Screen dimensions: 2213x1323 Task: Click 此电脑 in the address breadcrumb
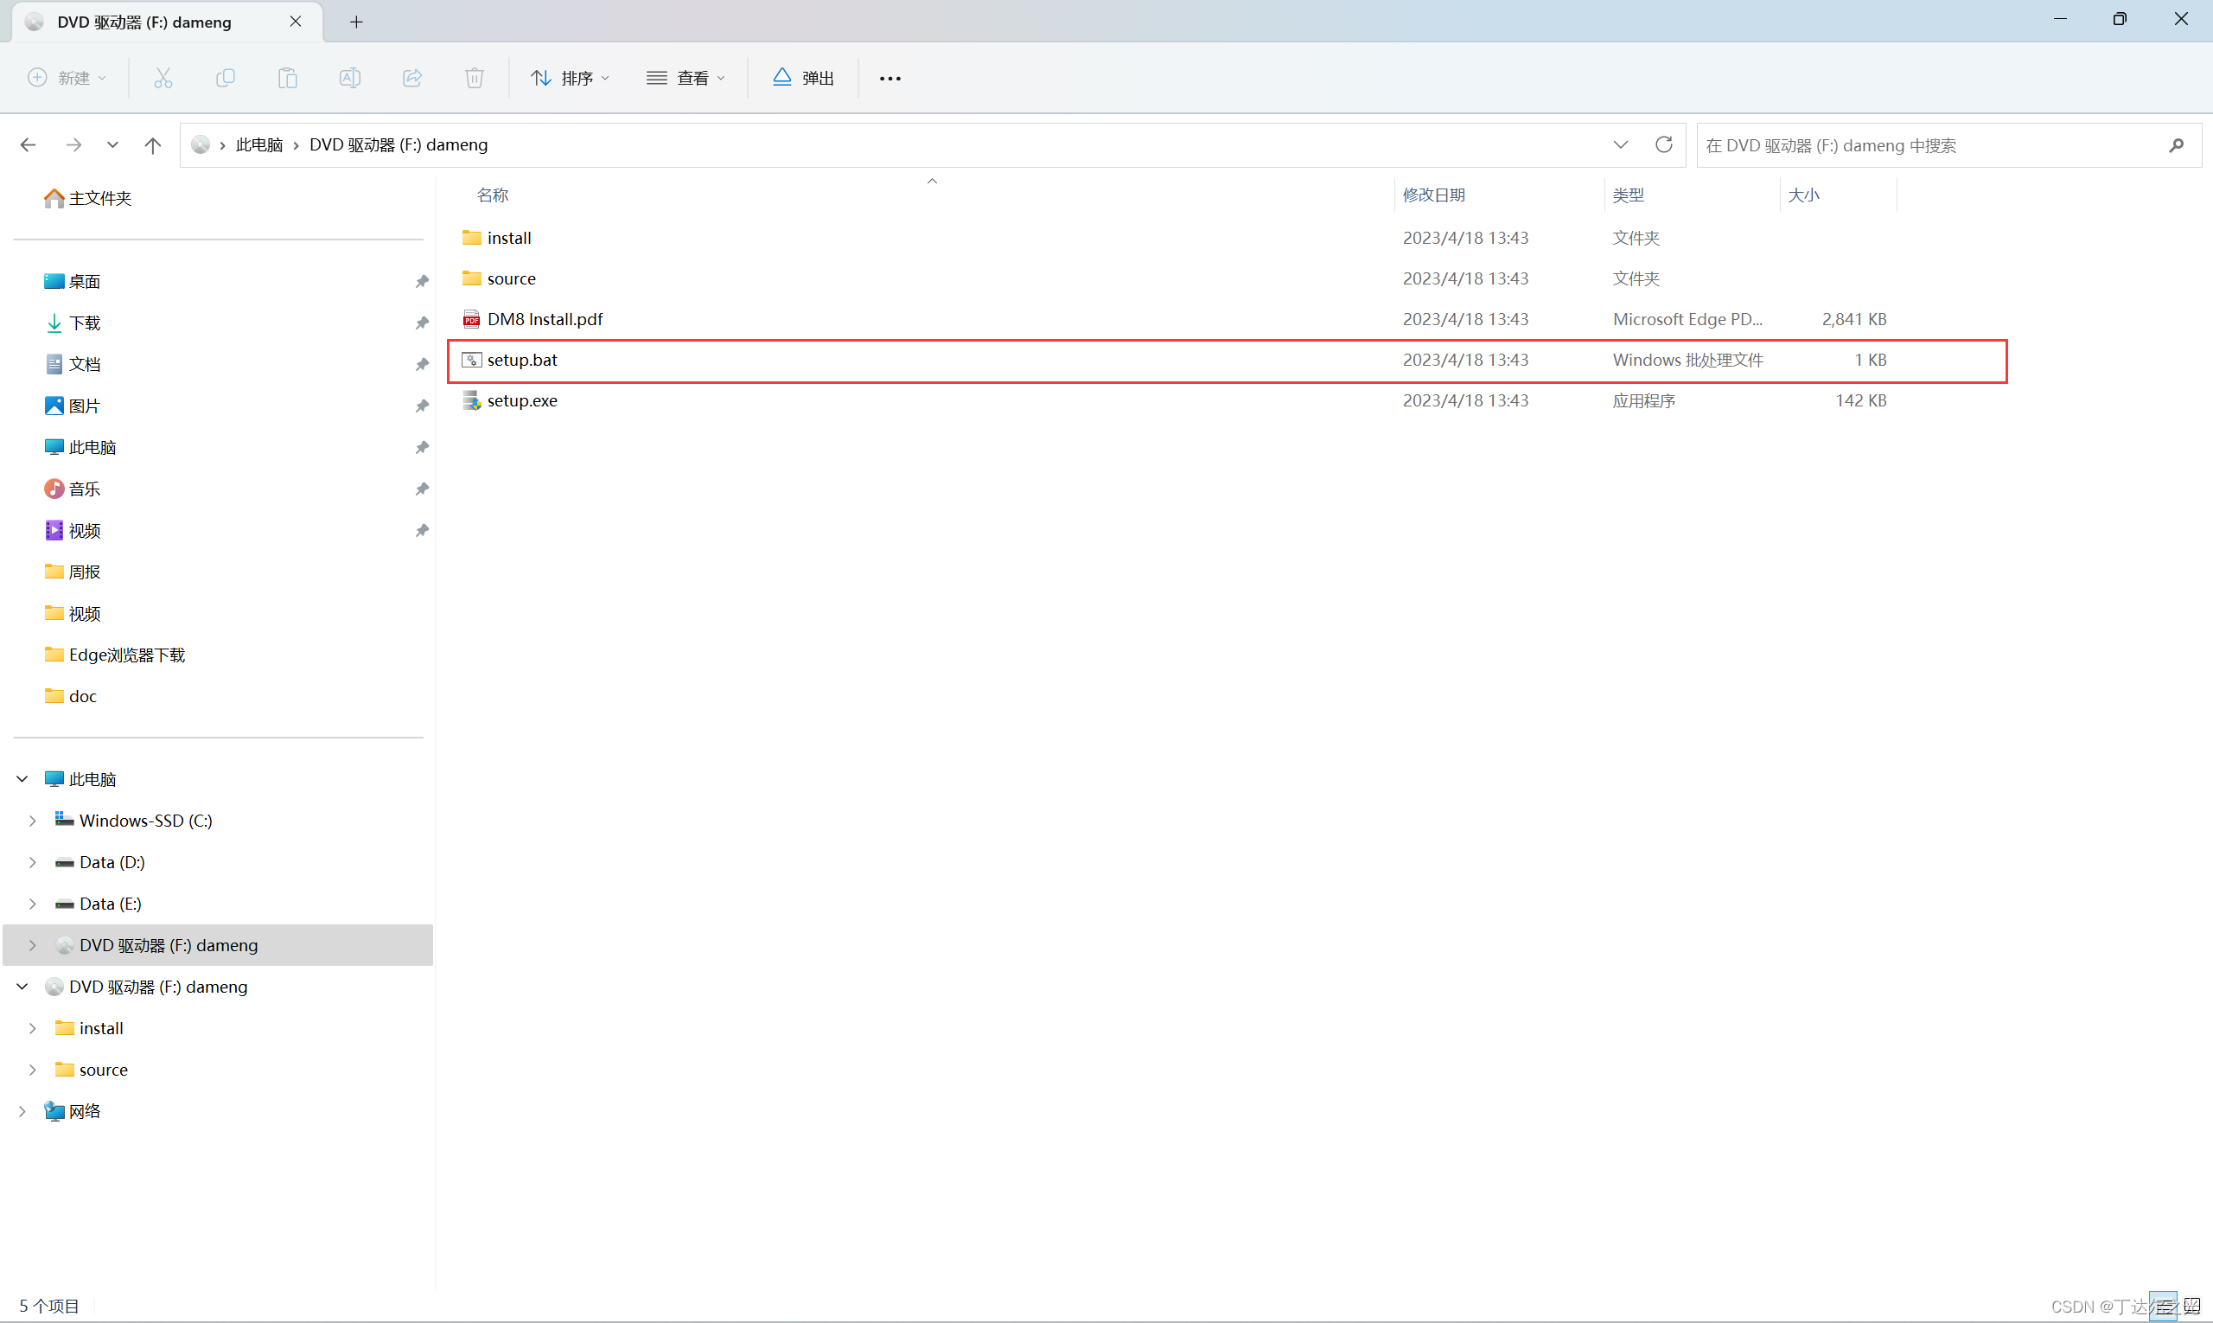(x=258, y=144)
